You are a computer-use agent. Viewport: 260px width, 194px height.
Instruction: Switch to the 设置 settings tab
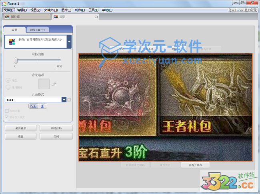(x=14, y=30)
